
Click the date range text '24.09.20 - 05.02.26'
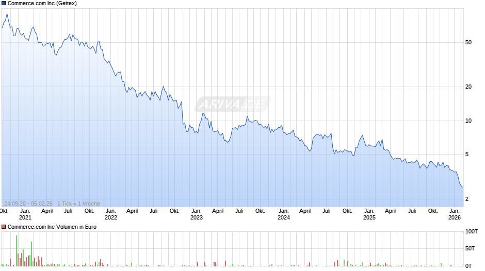click(x=28, y=204)
